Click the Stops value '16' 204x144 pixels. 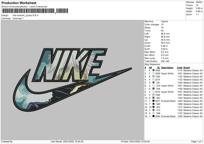pos(162,28)
